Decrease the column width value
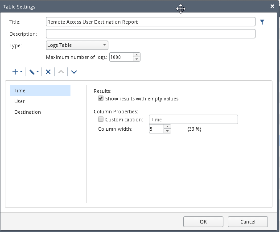Screen dimensions: 280x232 (x=167, y=131)
